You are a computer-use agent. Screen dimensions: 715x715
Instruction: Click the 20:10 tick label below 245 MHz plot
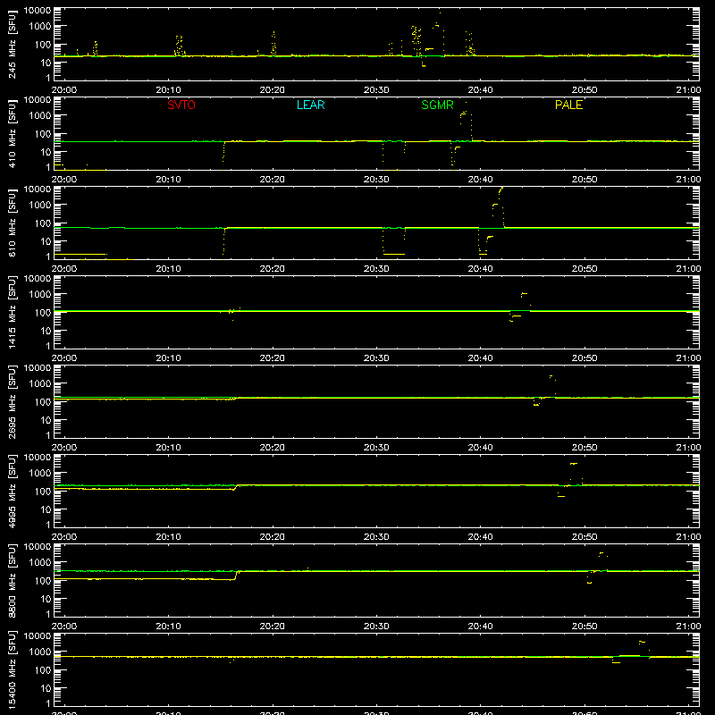[x=168, y=90]
